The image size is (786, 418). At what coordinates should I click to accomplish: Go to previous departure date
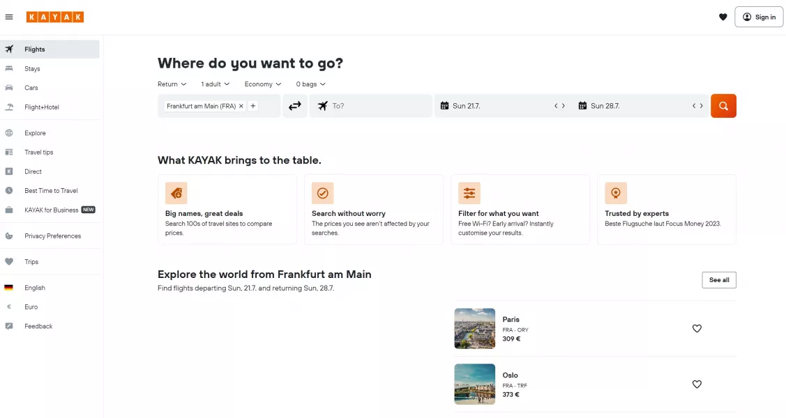(x=556, y=106)
